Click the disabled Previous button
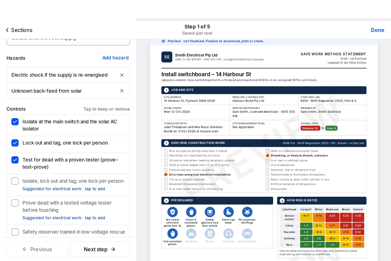Image resolution: width=391 pixels, height=261 pixels. (37, 249)
